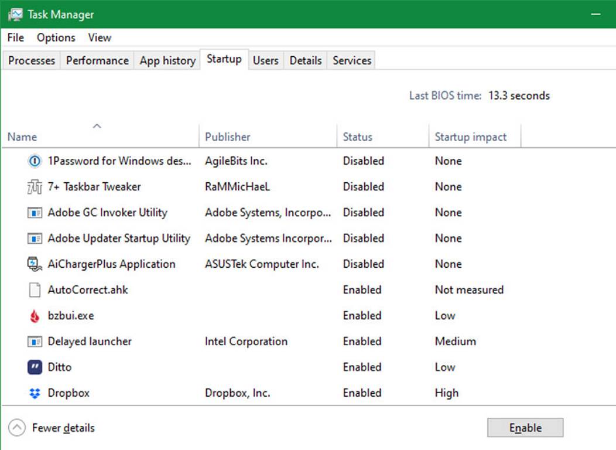Image resolution: width=616 pixels, height=450 pixels.
Task: Click the Ditto clipboard icon
Action: pyautogui.click(x=35, y=367)
